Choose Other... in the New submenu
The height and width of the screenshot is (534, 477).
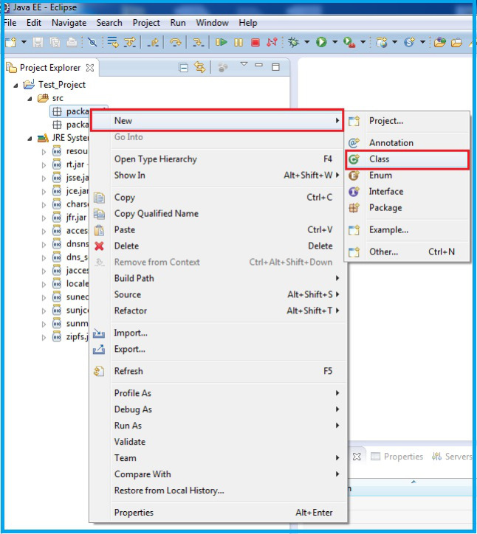407,252
